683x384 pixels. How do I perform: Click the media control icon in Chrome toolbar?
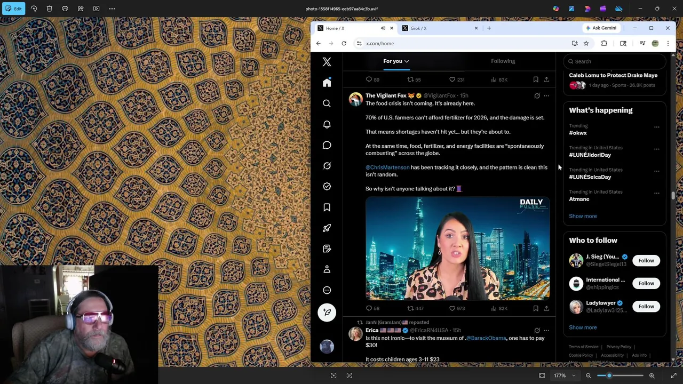(642, 43)
